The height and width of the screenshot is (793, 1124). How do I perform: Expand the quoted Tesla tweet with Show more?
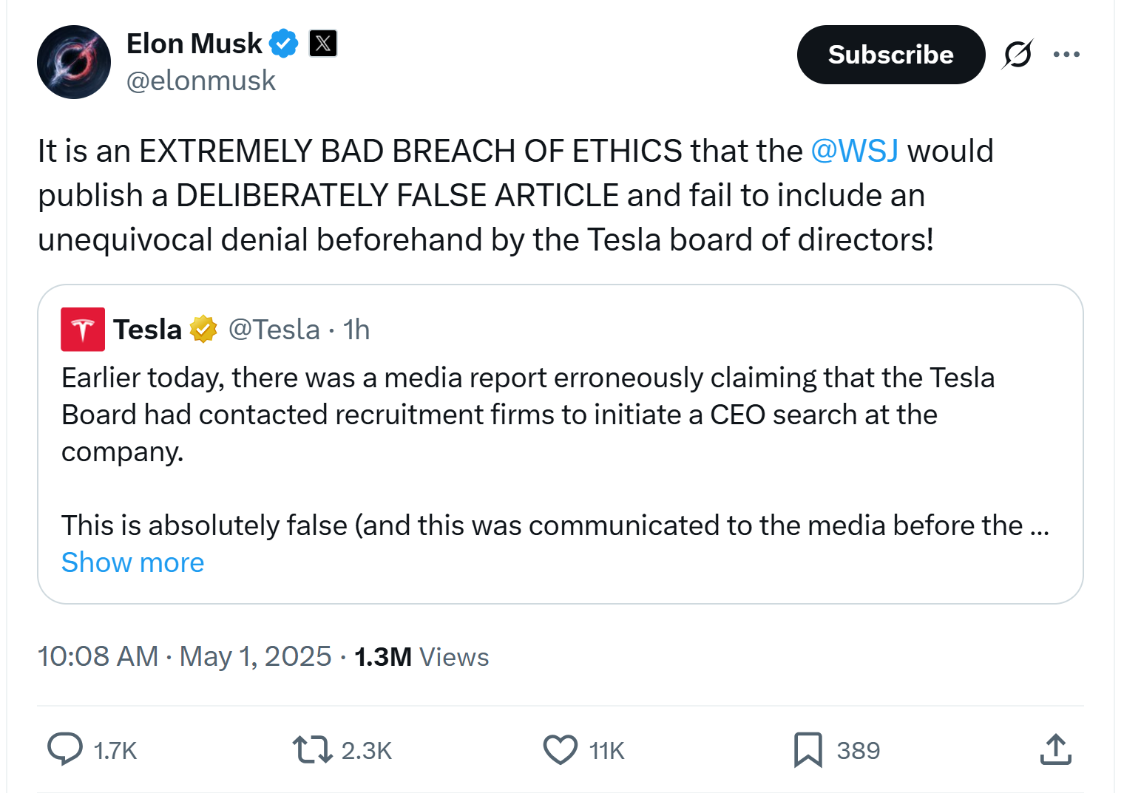point(132,562)
